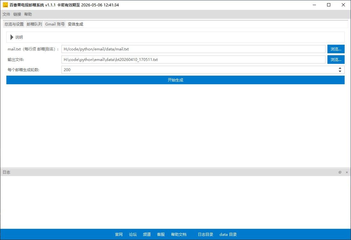Close the 日志 log panel
This screenshot has width=351, height=240.
(x=347, y=172)
